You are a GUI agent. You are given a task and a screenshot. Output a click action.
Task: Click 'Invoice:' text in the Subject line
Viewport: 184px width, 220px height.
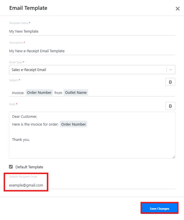[x=18, y=93]
